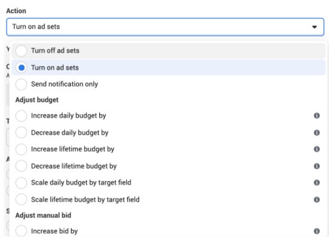This screenshot has height=243, width=329.
Task: Choose the Send notification only radio option
Action: 21,84
